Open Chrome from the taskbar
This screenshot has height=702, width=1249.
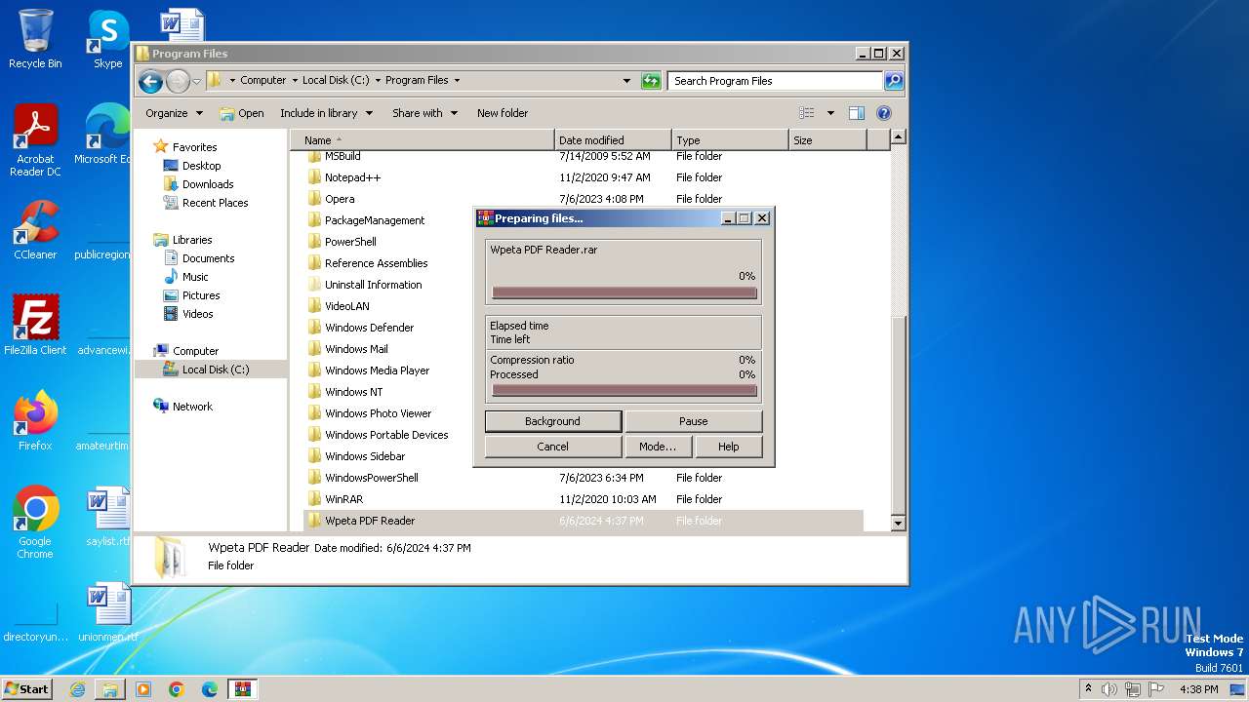[177, 689]
